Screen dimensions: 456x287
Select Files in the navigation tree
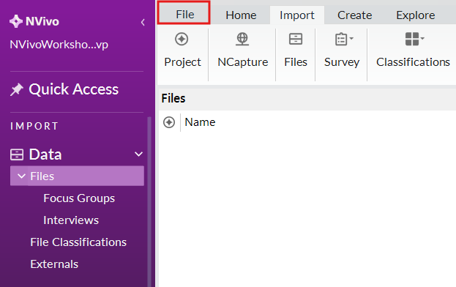77,176
